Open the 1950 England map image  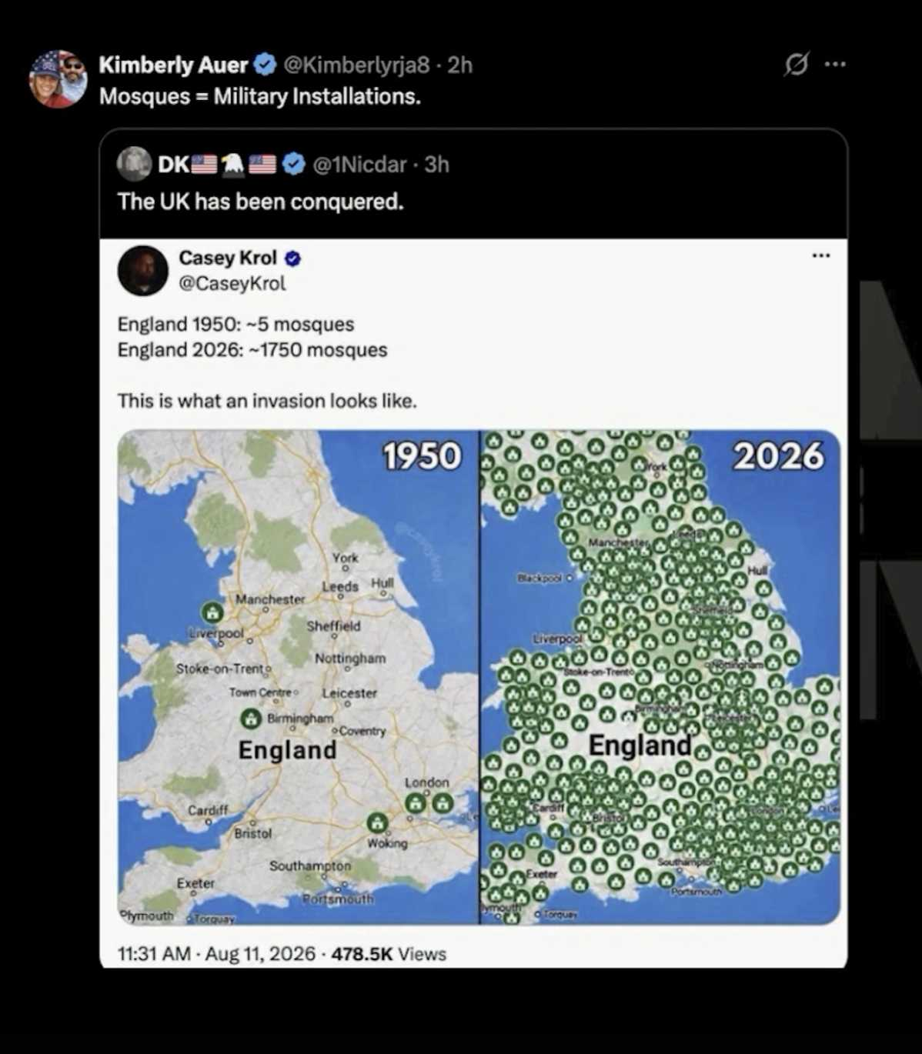(x=298, y=677)
